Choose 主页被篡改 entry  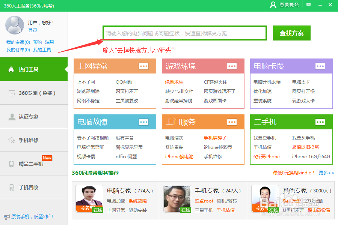pos(127,101)
